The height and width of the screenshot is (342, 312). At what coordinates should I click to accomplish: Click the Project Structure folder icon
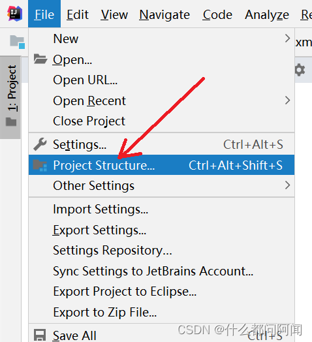tap(40, 165)
